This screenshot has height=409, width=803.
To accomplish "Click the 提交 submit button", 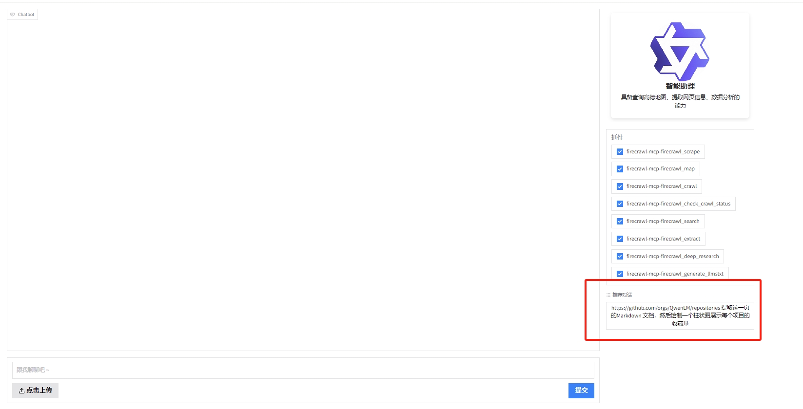I will [581, 390].
